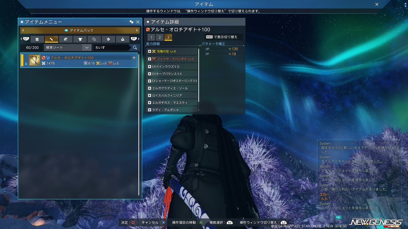Select the アルセ・オロチアギト+100 item row
The height and width of the screenshot is (229, 408).
point(79,60)
